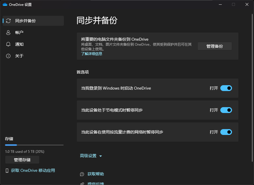Disable pausing sync in battery saver mode
The height and width of the screenshot is (185, 254).
(x=226, y=110)
